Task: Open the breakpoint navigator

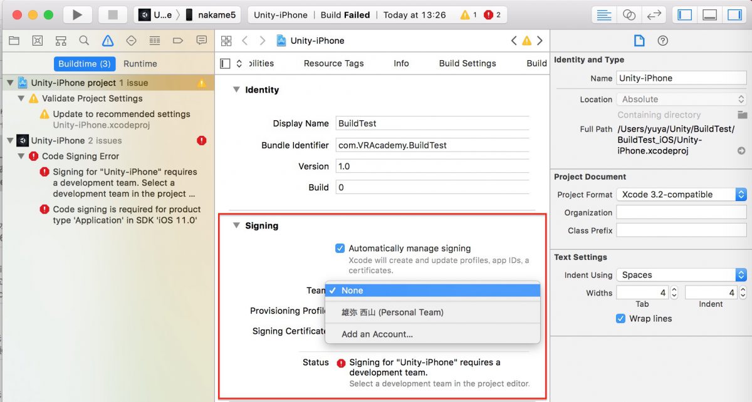Action: click(178, 41)
